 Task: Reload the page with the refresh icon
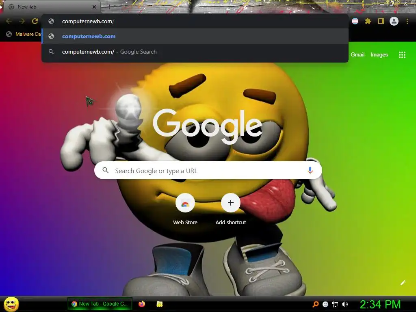(x=35, y=21)
